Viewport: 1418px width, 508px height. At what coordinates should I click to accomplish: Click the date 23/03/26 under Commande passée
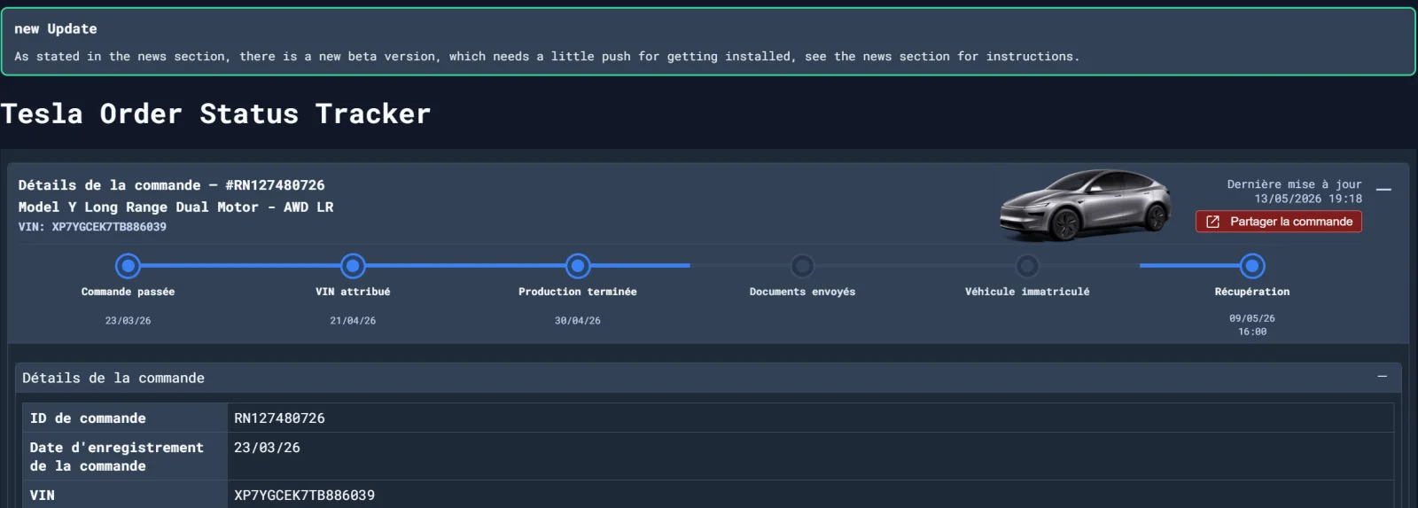[128, 321]
